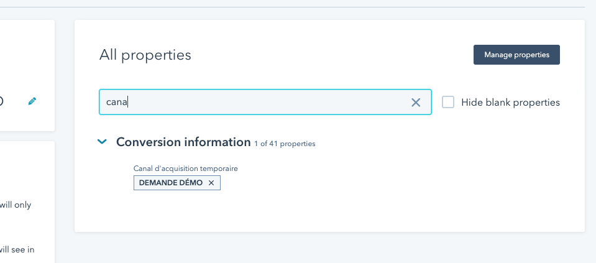Click the gray background below the properties panel
The width and height of the screenshot is (596, 263).
pos(329,249)
